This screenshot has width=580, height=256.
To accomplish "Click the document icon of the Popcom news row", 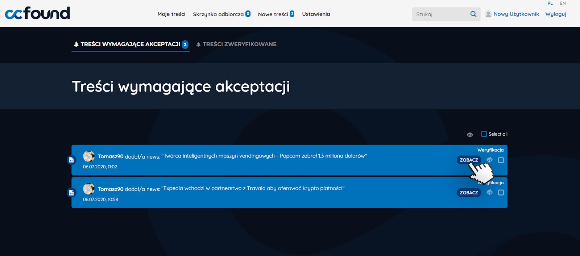I will pyautogui.click(x=71, y=160).
